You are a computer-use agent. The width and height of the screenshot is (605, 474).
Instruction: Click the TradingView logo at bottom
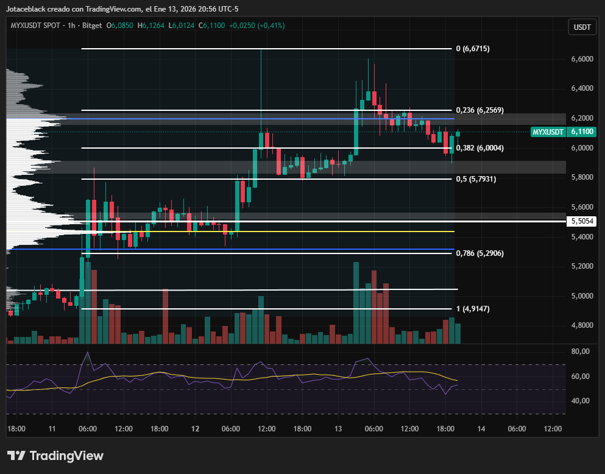point(55,456)
